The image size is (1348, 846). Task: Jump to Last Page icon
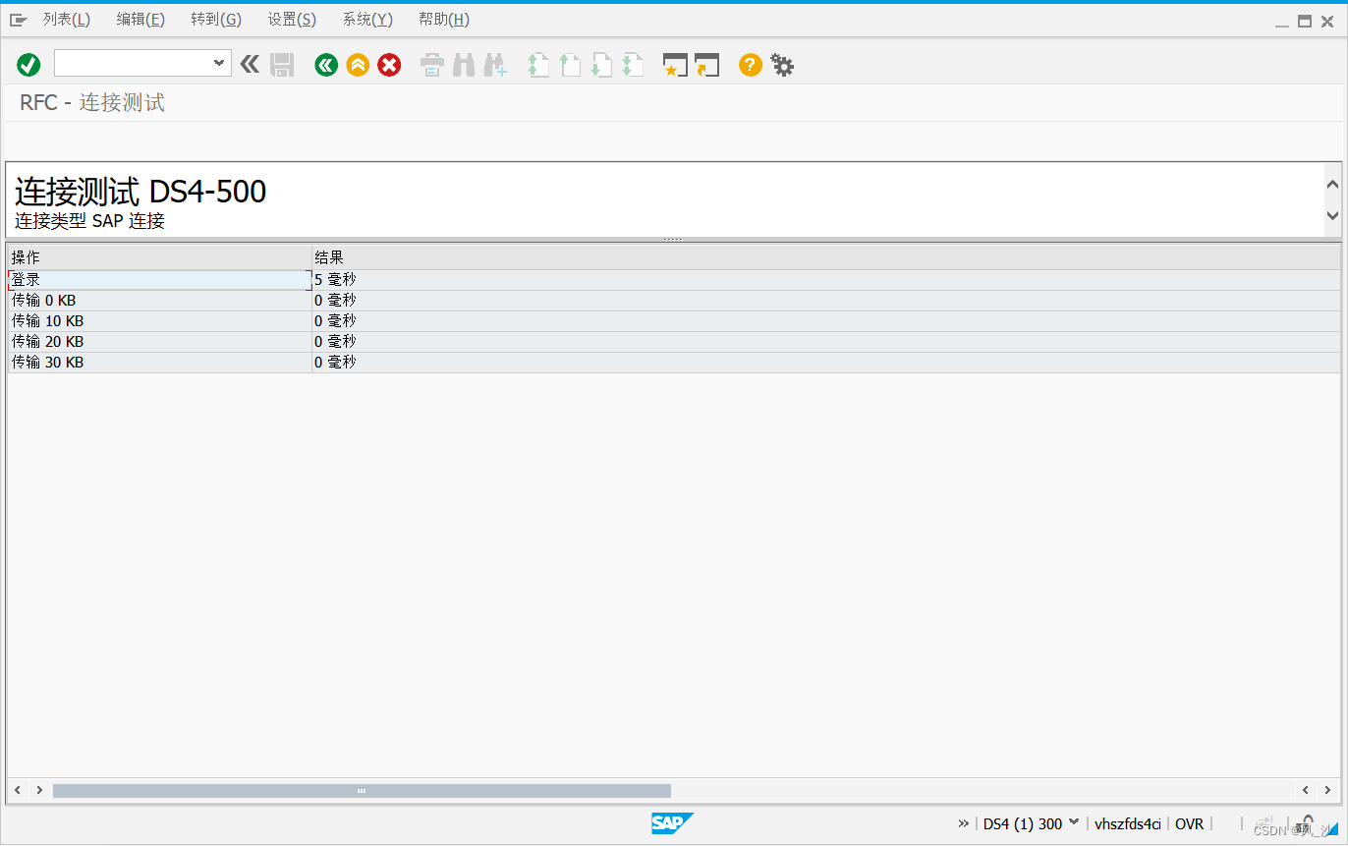tap(632, 65)
